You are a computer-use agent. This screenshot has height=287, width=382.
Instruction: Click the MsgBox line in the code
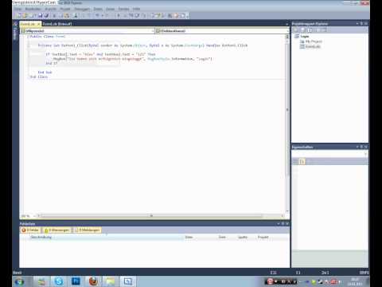point(132,59)
